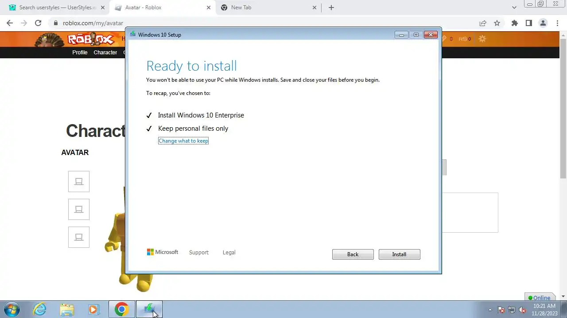Go back in Chrome
This screenshot has width=567, height=318.
10,23
